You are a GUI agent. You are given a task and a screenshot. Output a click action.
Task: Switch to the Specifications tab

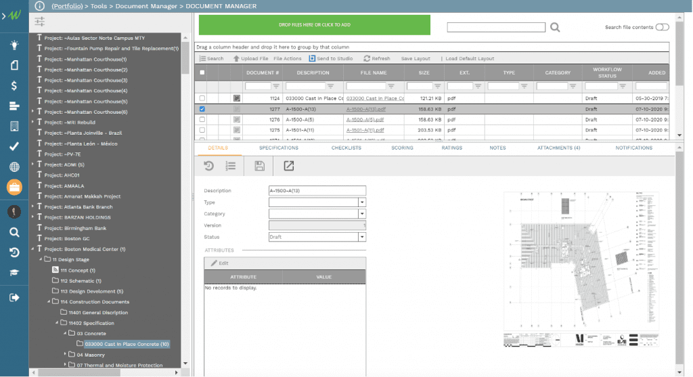coord(278,148)
